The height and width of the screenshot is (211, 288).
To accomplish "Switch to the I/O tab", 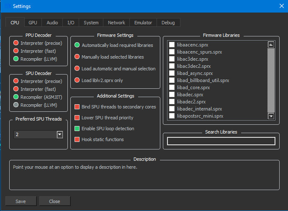I will (71, 23).
